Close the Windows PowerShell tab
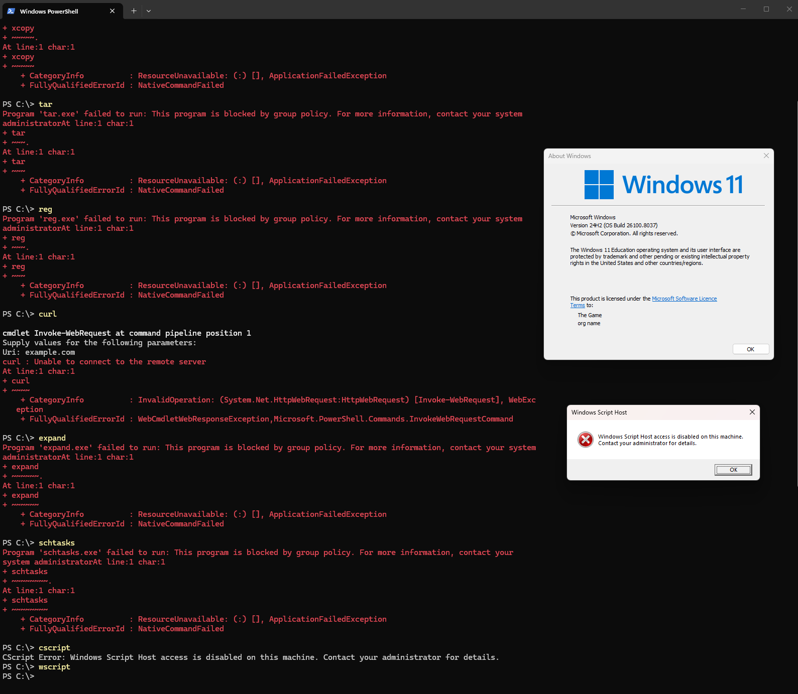The width and height of the screenshot is (798, 694). (112, 11)
